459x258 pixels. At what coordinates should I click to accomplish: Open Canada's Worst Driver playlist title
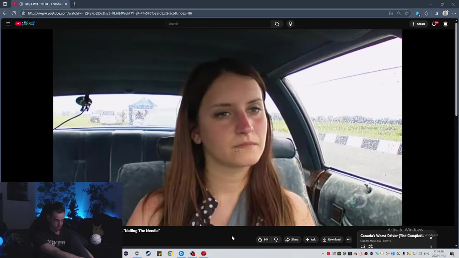click(392, 236)
